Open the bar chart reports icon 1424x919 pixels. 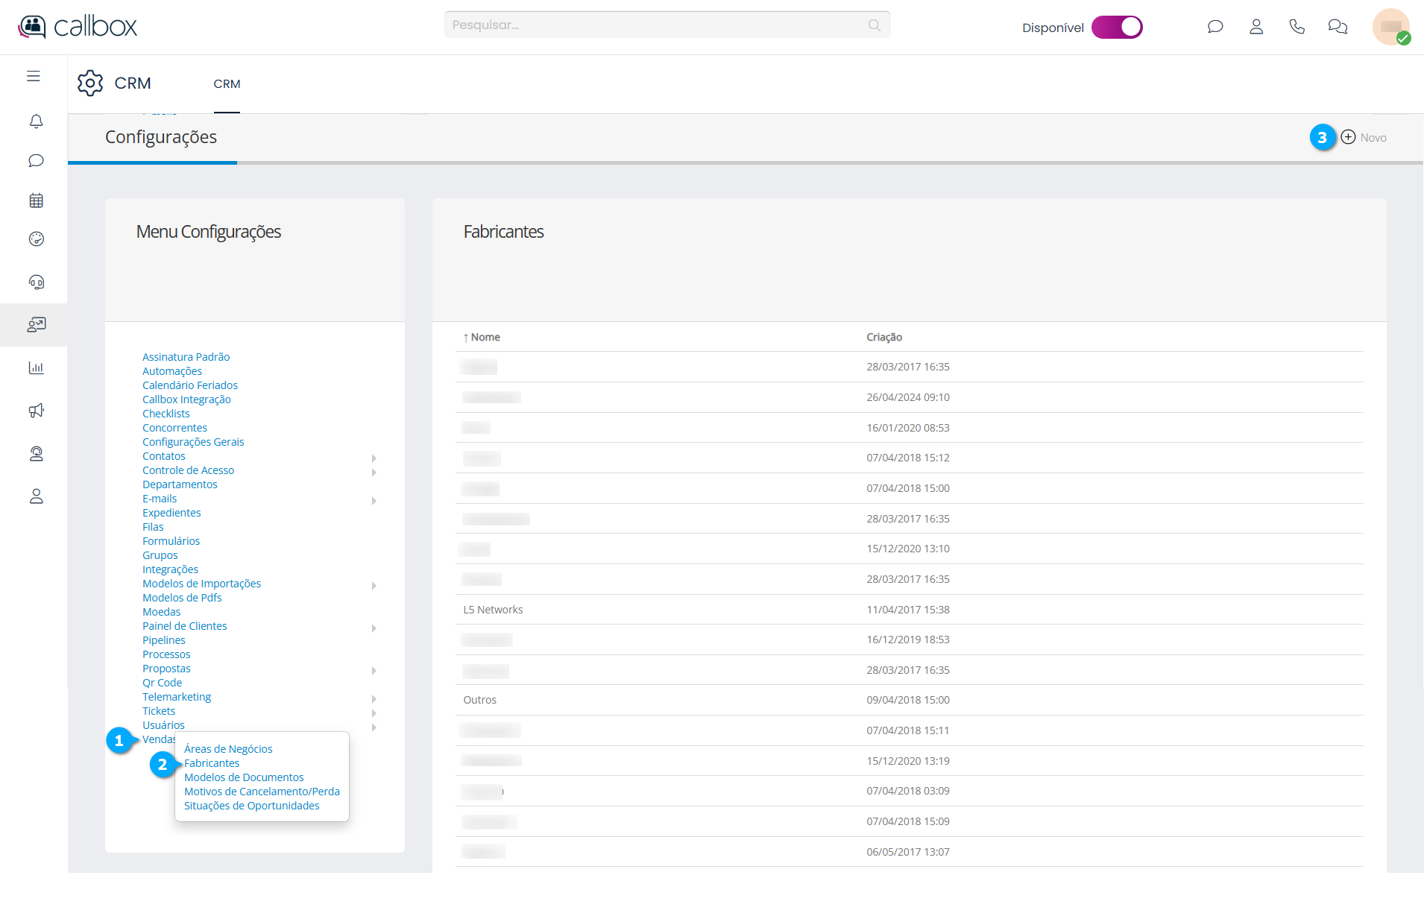(36, 367)
